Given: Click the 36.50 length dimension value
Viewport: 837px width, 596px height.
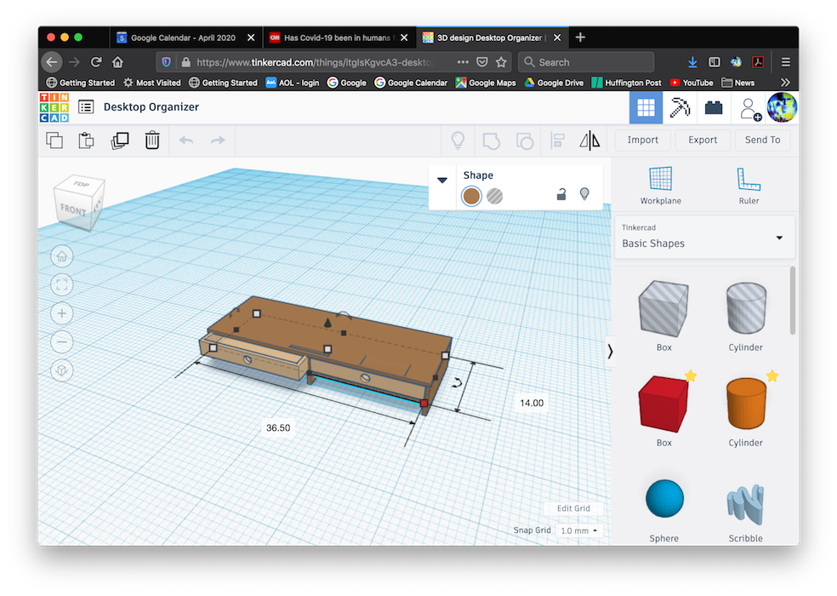Looking at the screenshot, I should coord(278,427).
